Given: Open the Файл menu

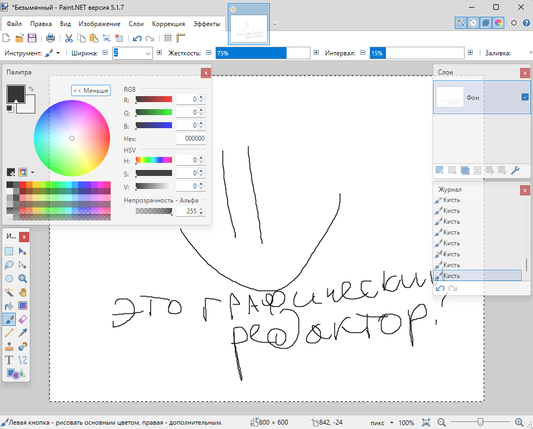Looking at the screenshot, I should (x=14, y=24).
